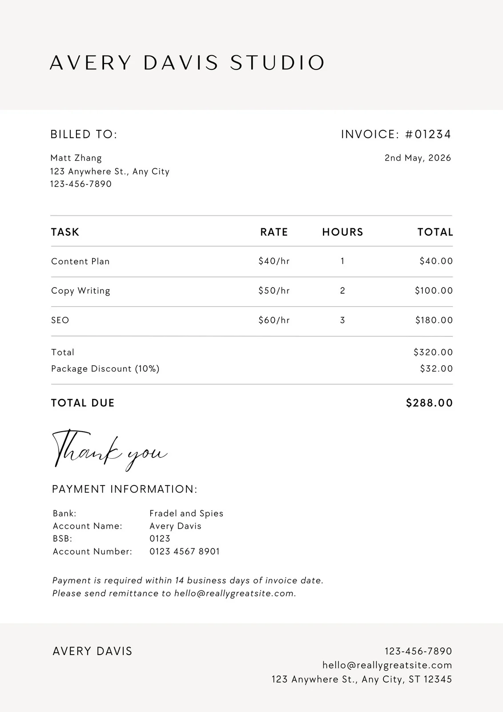This screenshot has width=503, height=712.
Task: Click the bank name Fradel and Spies
Action: click(186, 514)
